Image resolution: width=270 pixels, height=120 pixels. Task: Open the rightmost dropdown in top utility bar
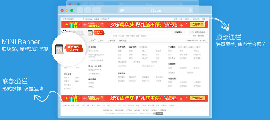coord(205,19)
